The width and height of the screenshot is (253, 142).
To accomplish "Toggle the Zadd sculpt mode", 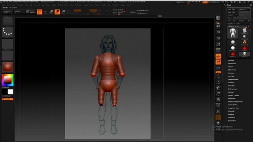I will [x=93, y=11].
